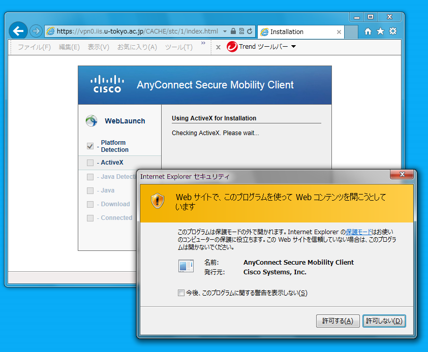Expand the menu bar overflow chevron
428x352 pixels.
203,43
